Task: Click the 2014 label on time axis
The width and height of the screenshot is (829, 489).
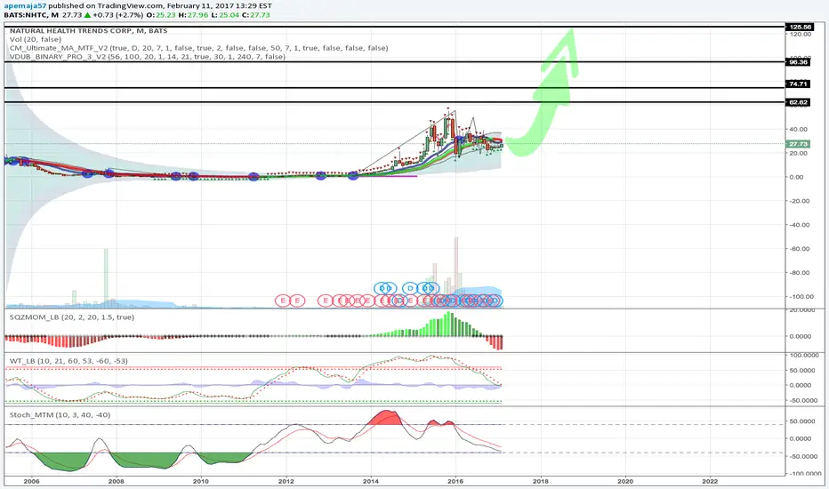Action: click(371, 481)
